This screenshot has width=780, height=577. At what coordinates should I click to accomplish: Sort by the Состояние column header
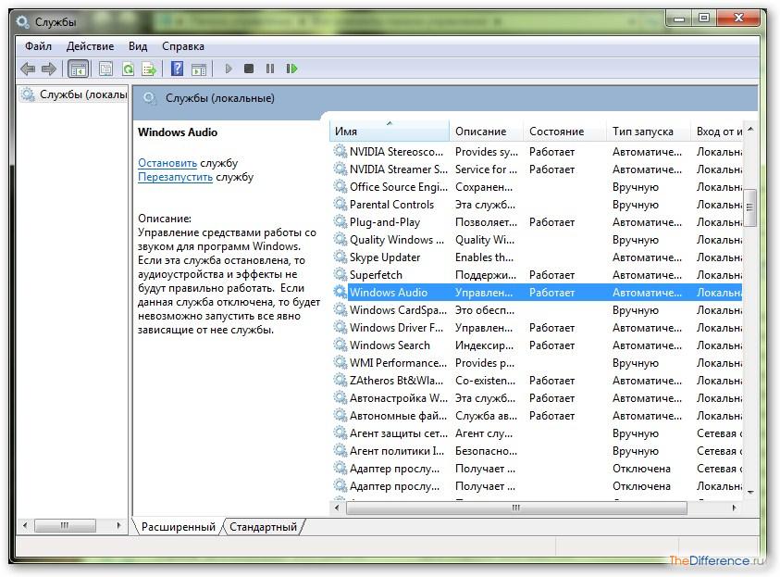(x=565, y=131)
